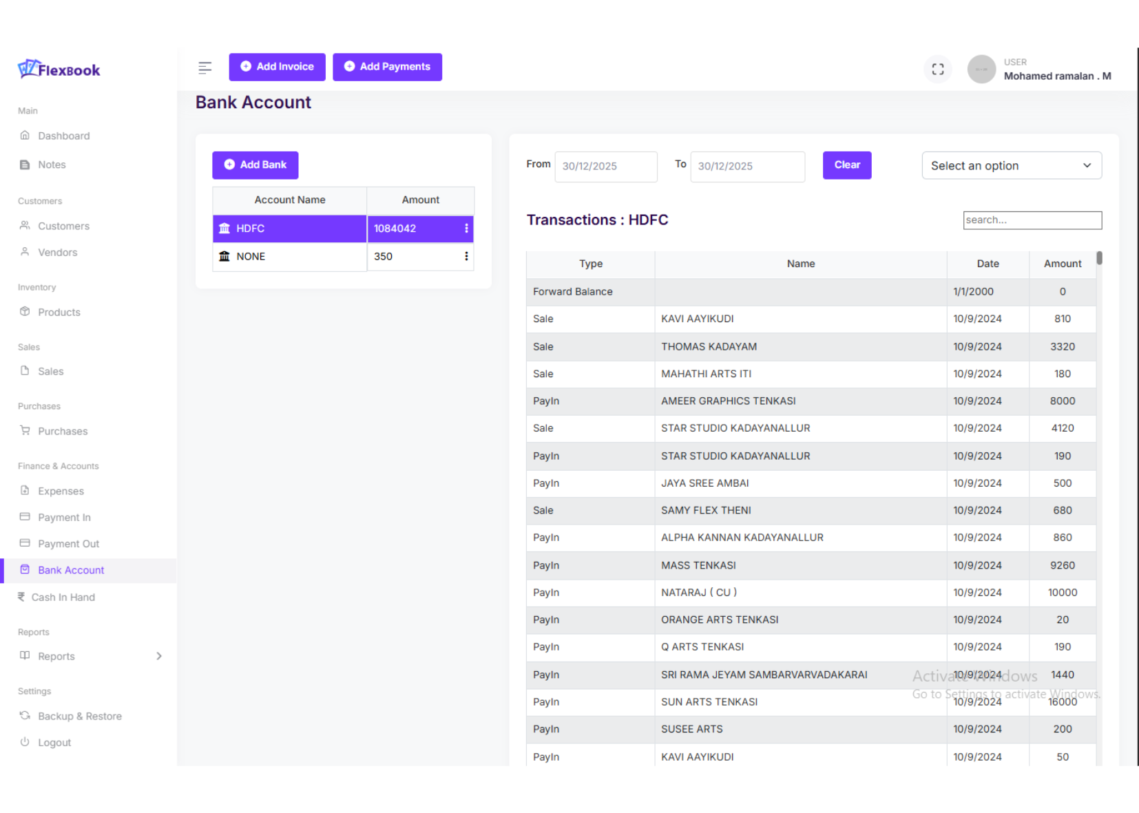Click the hamburger menu toggle icon

[x=205, y=67]
